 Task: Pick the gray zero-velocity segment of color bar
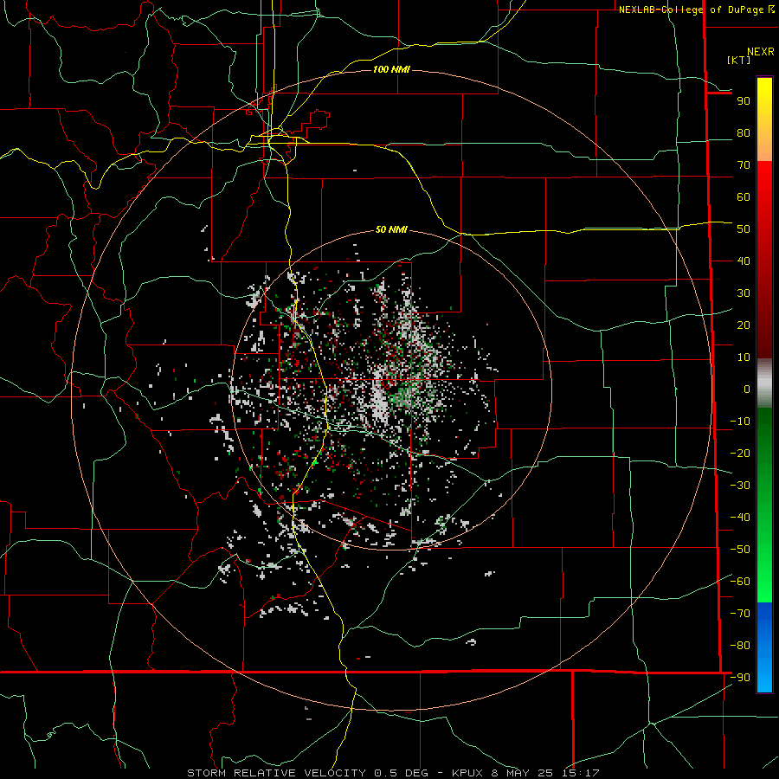coord(764,383)
